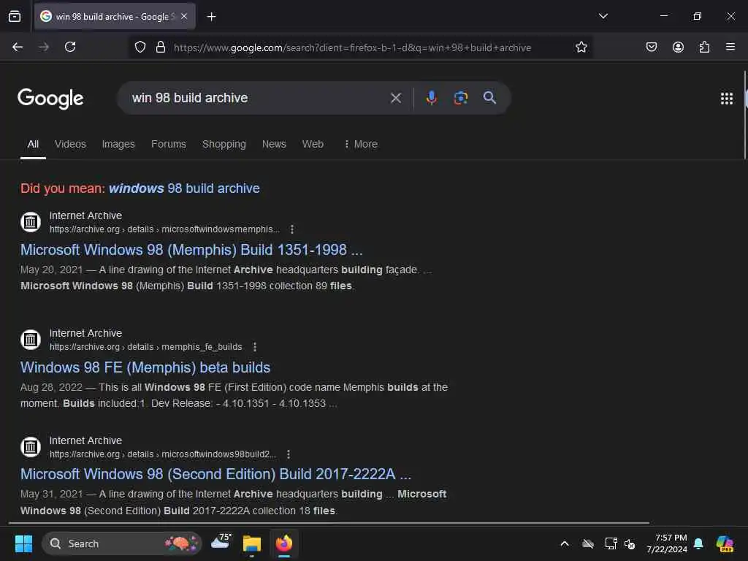Click Internet Archive favicon of Second Edition result

tap(31, 447)
